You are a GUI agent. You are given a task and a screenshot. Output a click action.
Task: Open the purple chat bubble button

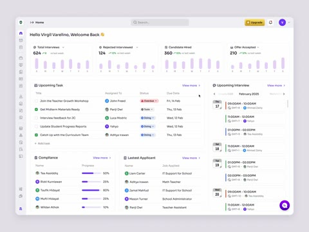tap(285, 206)
